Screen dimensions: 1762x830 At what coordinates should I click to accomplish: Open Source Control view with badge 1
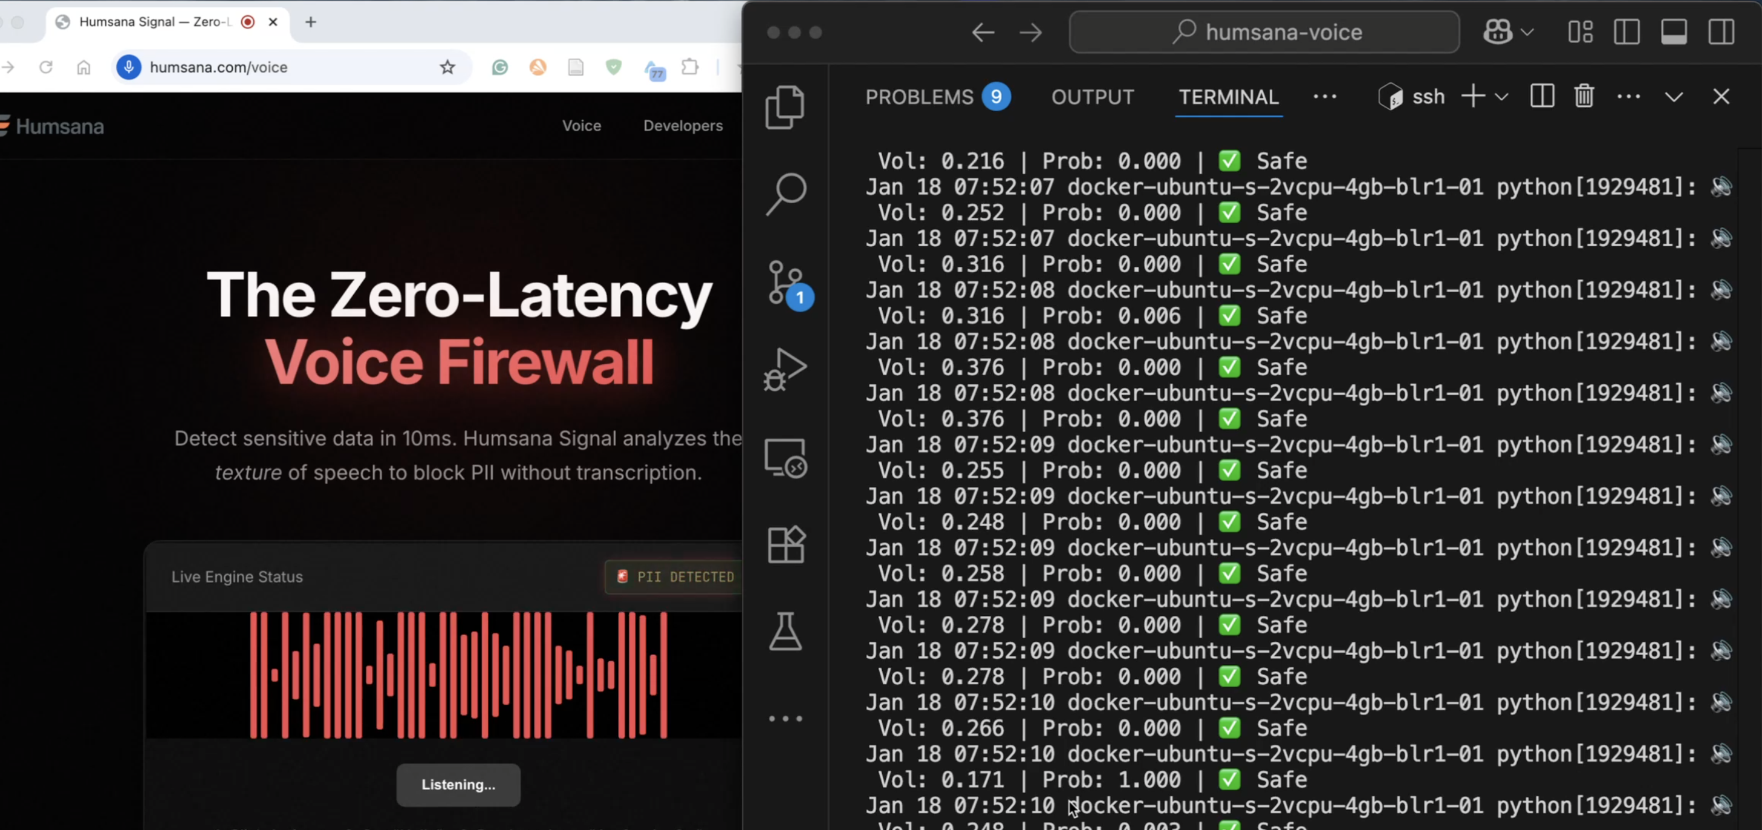(x=789, y=284)
